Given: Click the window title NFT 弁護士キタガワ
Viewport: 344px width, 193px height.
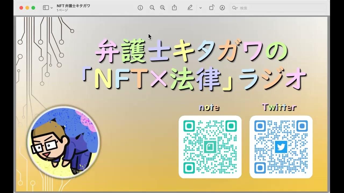Looking at the screenshot, I should (73, 6).
